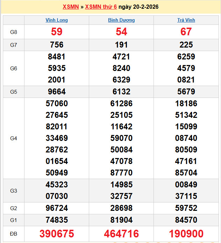221x243 pixels.
Task: Click the G4 prize row label
Action: (14, 138)
